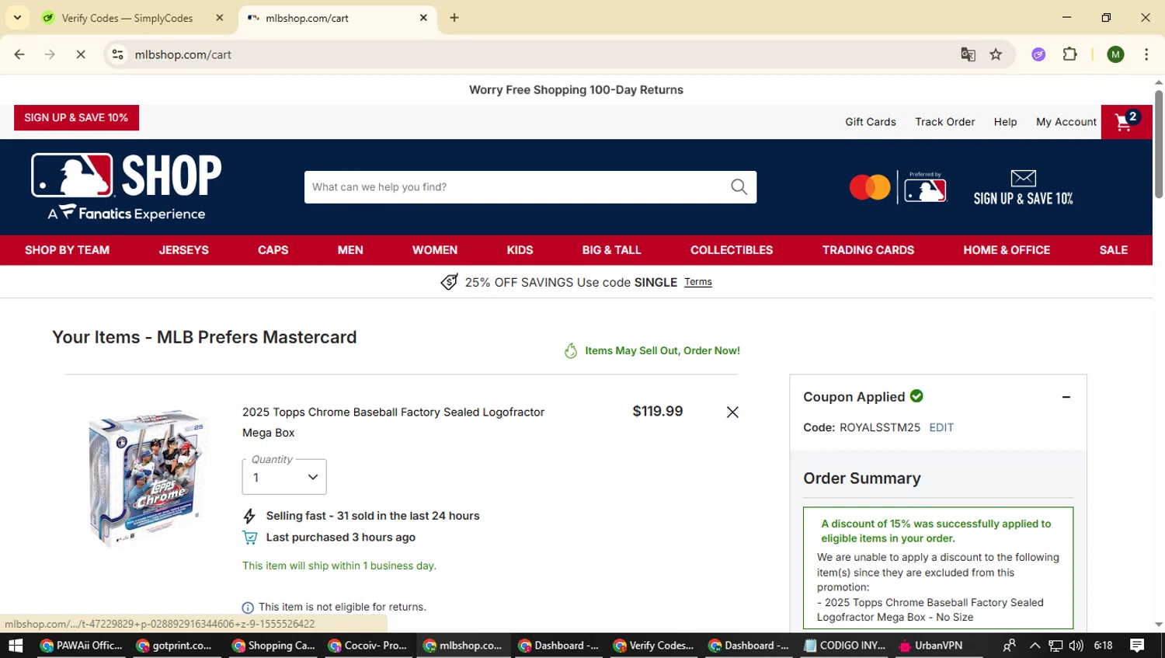1165x658 pixels.
Task: Open the WOMEN menu
Action: [x=435, y=250]
